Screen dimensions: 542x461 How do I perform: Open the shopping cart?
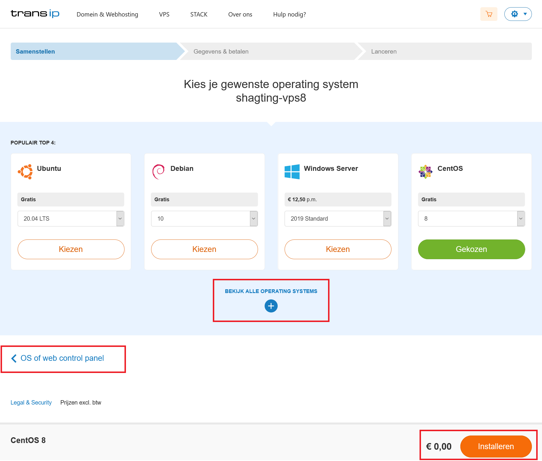(x=489, y=14)
